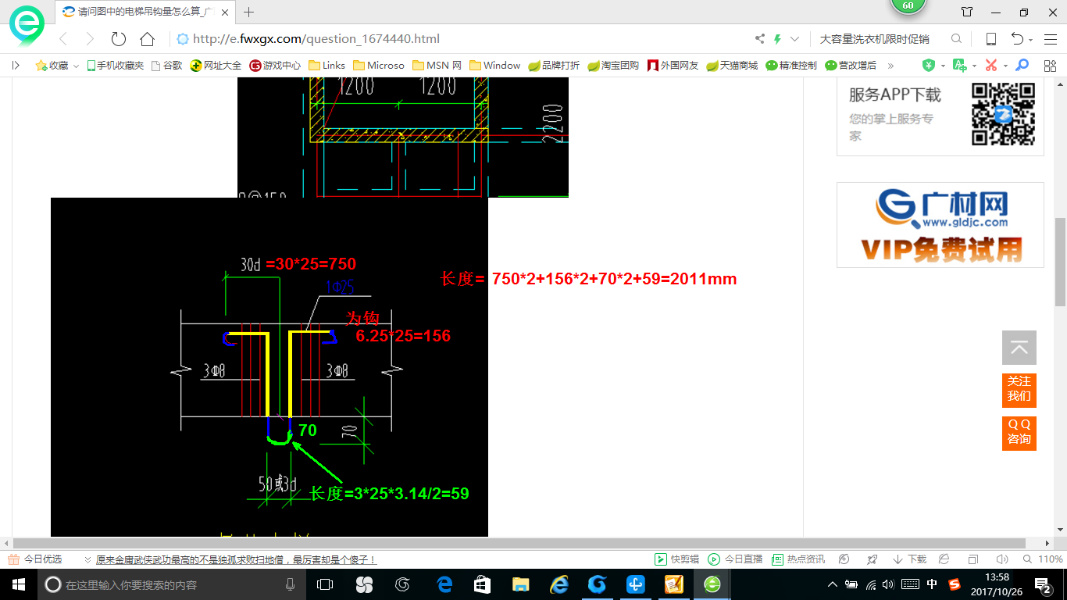Image resolution: width=1067 pixels, height=600 pixels.
Task: Open the browser home page
Action: click(147, 39)
